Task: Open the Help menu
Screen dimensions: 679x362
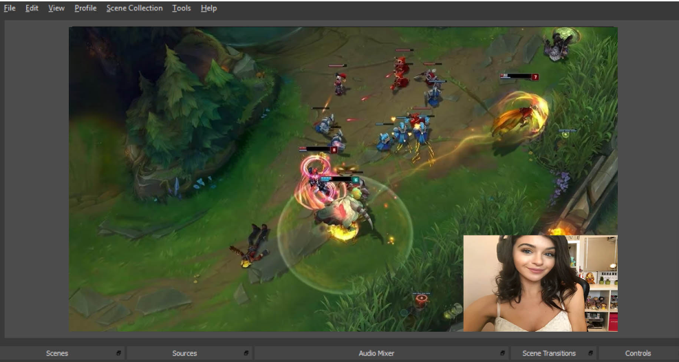Action: (208, 8)
